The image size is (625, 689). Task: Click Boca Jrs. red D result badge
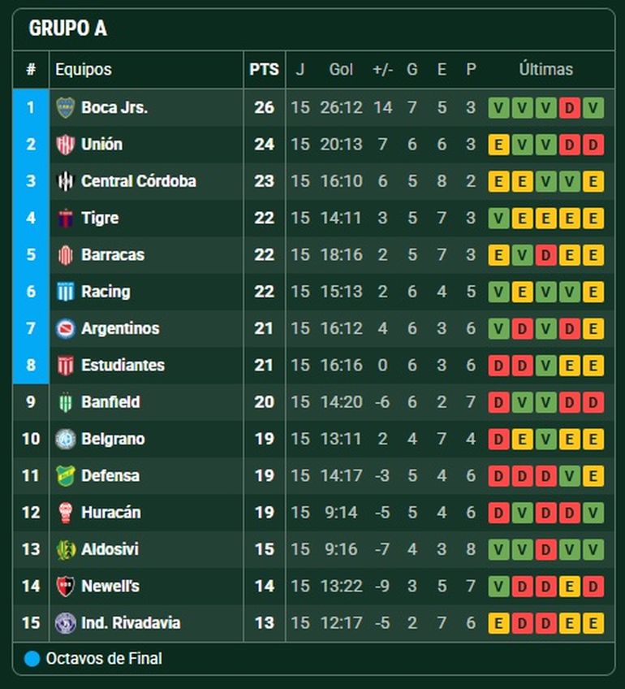pyautogui.click(x=570, y=107)
